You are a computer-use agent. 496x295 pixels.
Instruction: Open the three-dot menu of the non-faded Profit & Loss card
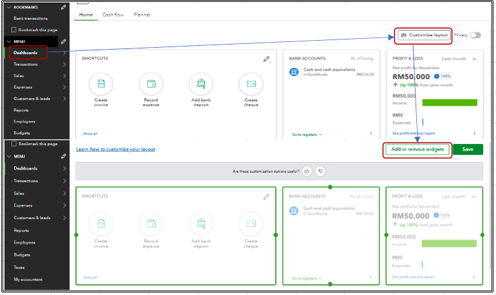474,134
